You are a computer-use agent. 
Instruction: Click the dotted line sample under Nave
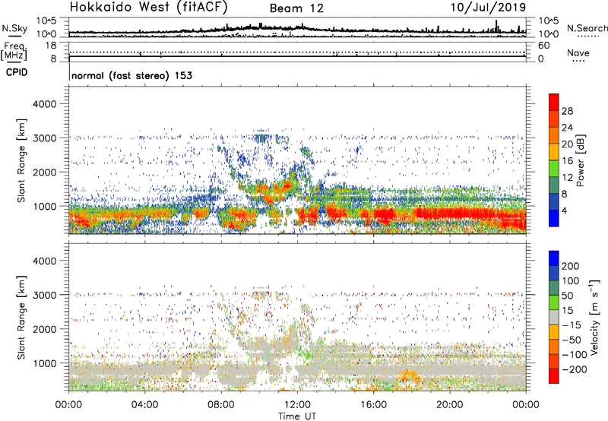click(579, 61)
